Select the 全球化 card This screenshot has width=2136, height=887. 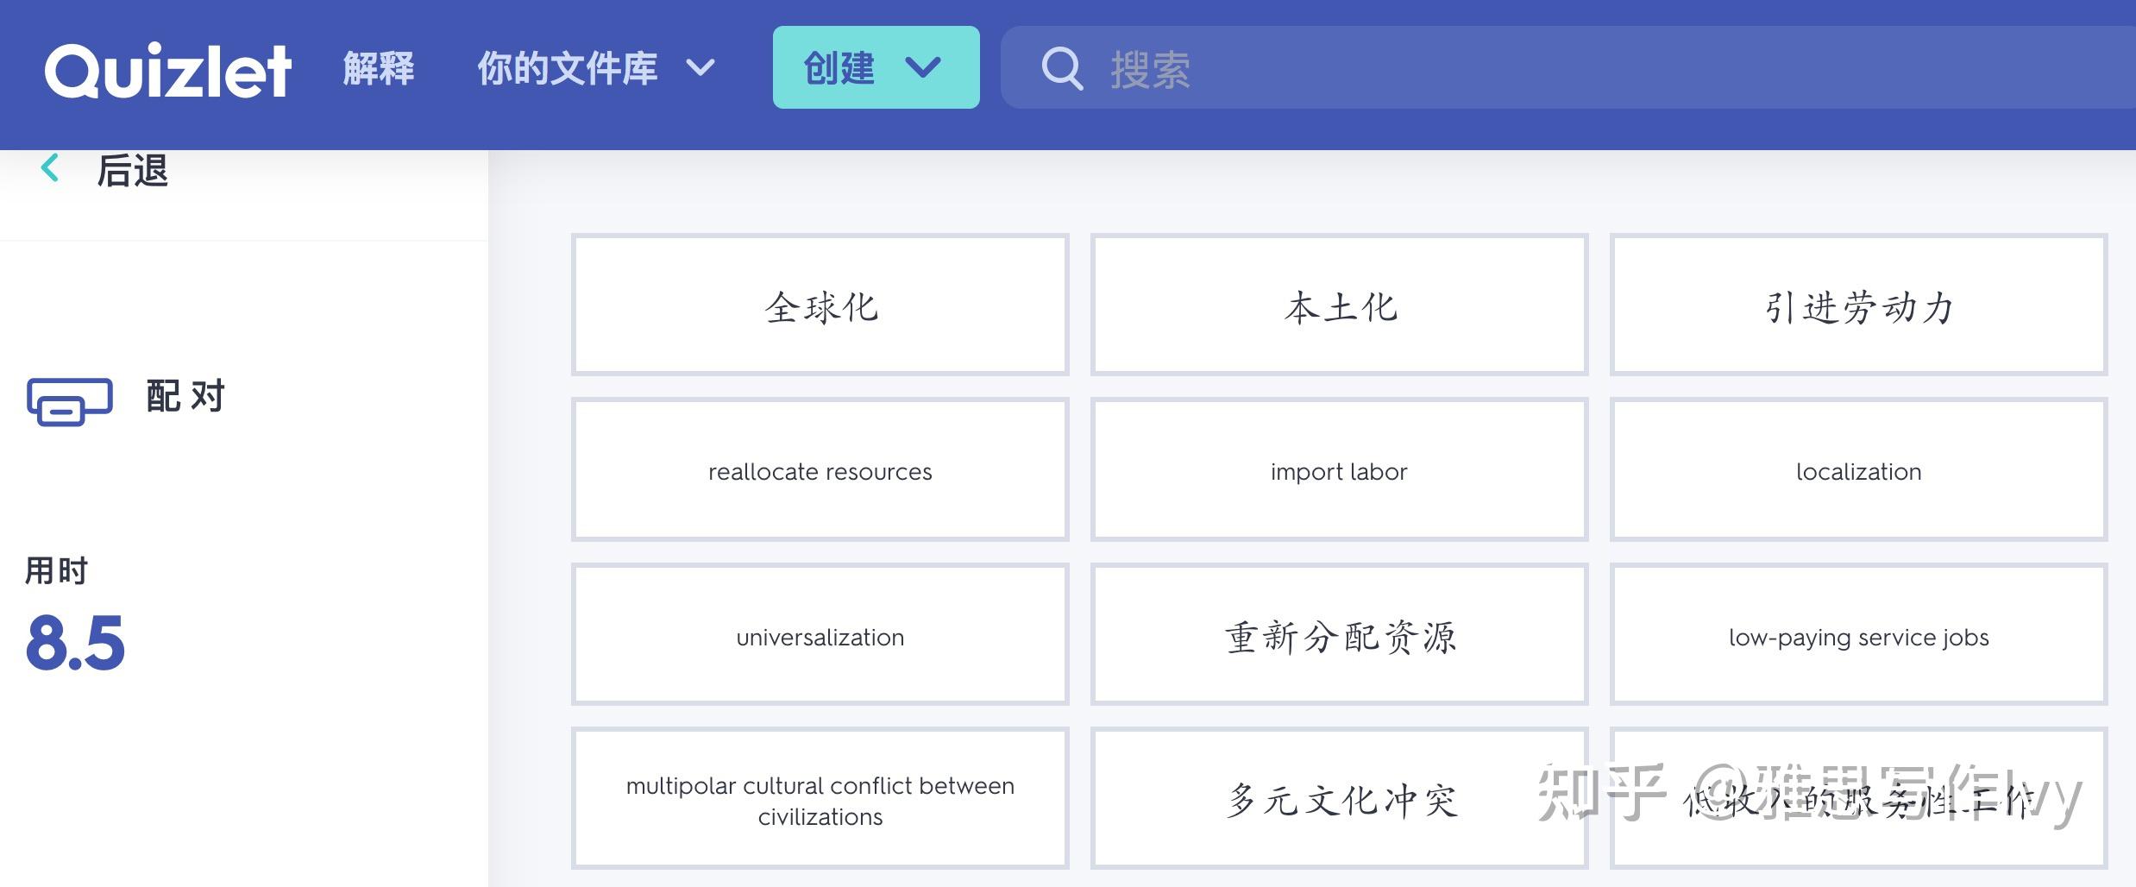pos(820,305)
